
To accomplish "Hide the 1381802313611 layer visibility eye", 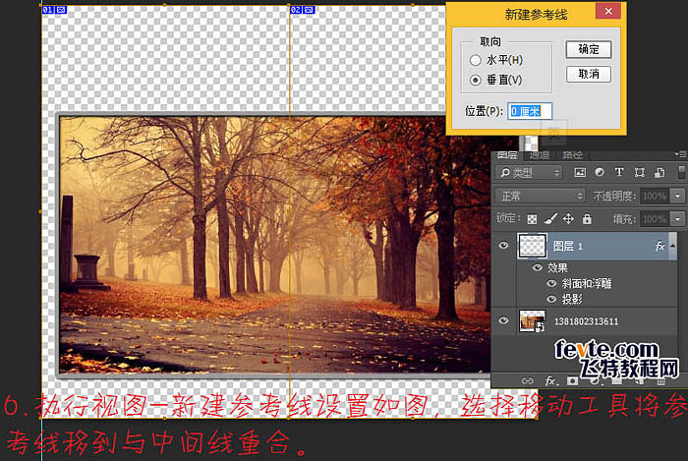I will coord(503,320).
